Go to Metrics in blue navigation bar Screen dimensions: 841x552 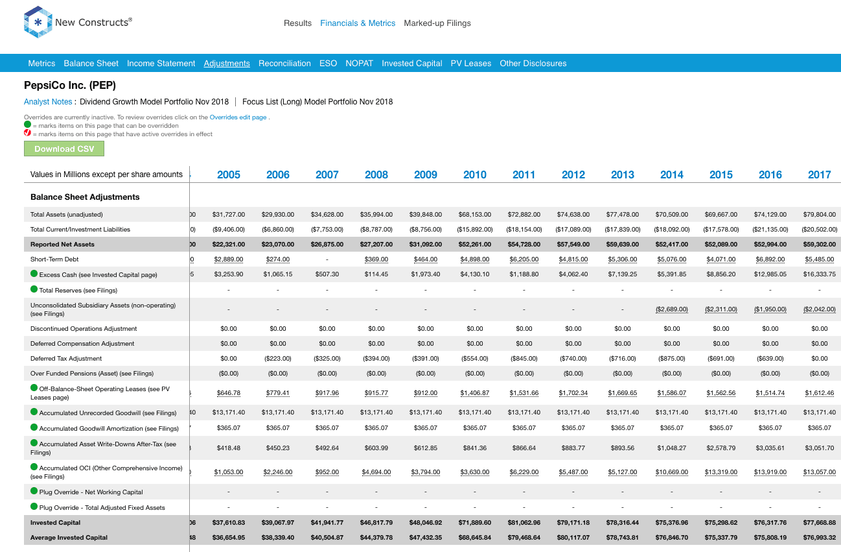(x=41, y=64)
